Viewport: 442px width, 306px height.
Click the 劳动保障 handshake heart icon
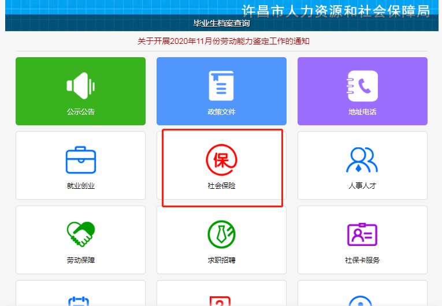point(81,234)
